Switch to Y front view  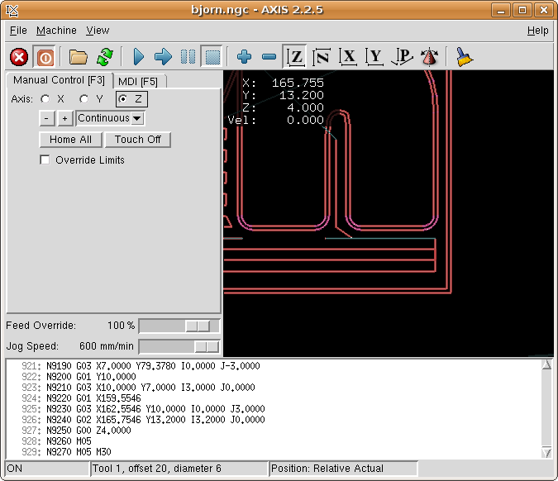coord(374,57)
